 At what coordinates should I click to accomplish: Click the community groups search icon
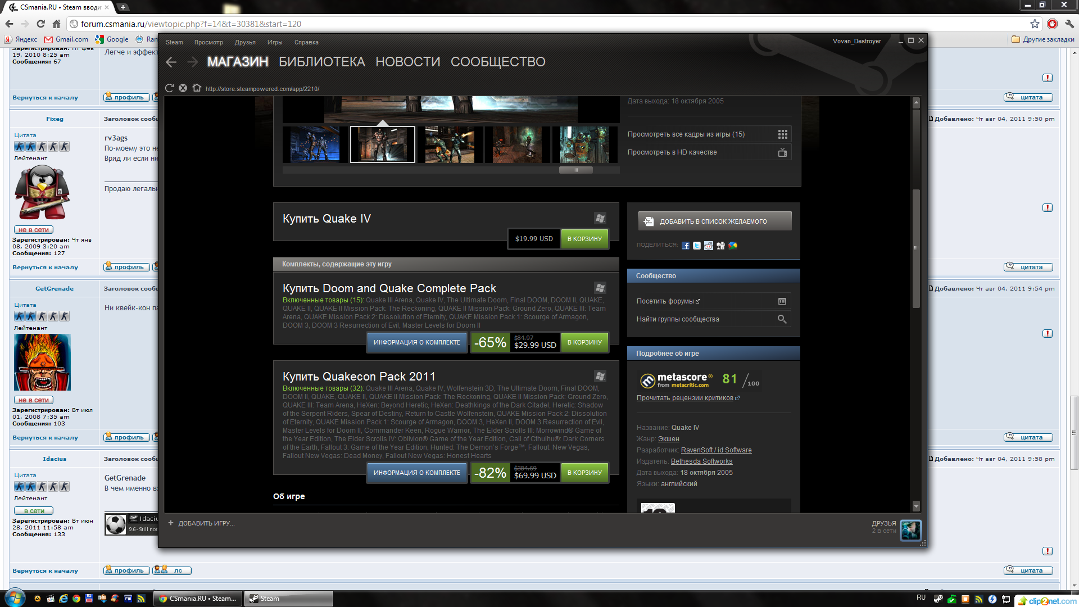click(782, 319)
